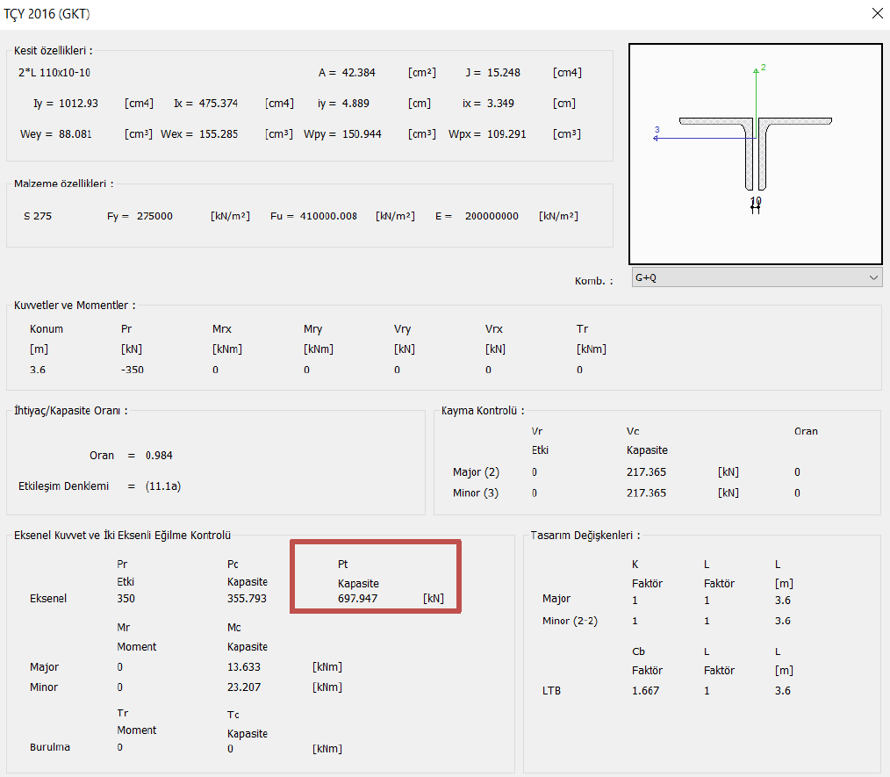Click the torsion constant value 15.248
890x777 pixels.
click(x=504, y=73)
